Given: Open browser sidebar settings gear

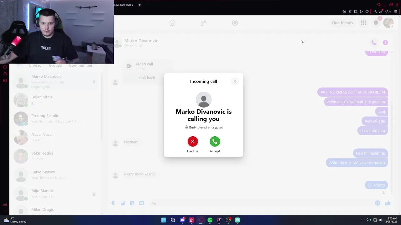Looking at the screenshot, I should [x=5, y=81].
